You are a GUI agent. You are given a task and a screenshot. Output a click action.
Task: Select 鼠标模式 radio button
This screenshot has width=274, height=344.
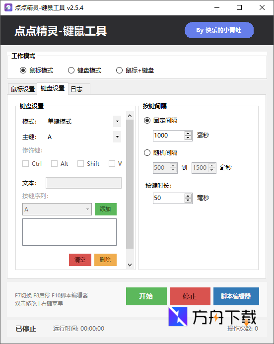tap(36, 70)
